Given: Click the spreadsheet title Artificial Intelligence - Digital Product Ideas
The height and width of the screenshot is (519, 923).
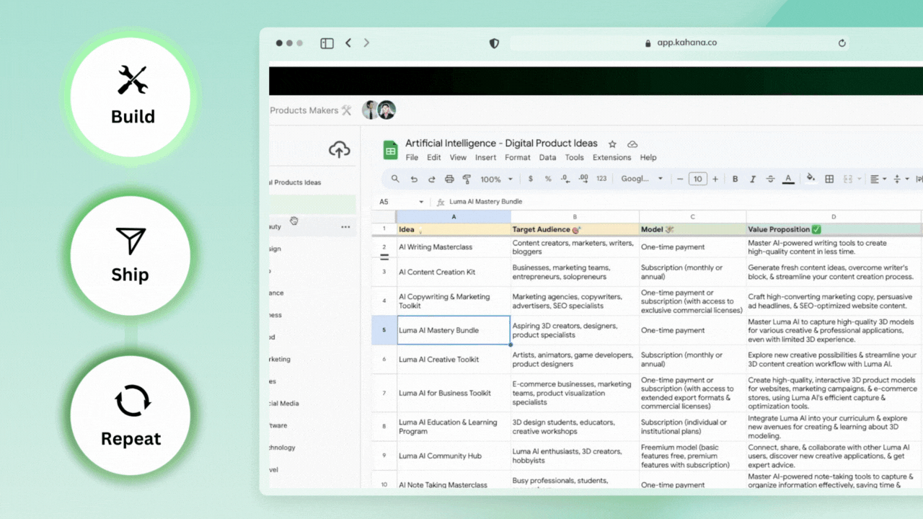Looking at the screenshot, I should [x=501, y=143].
